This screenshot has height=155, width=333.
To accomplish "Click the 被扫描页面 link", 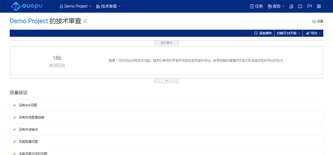I will (57, 66).
